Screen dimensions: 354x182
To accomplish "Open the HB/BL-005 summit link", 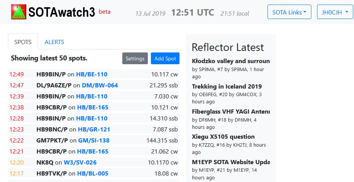I will [x=93, y=173].
